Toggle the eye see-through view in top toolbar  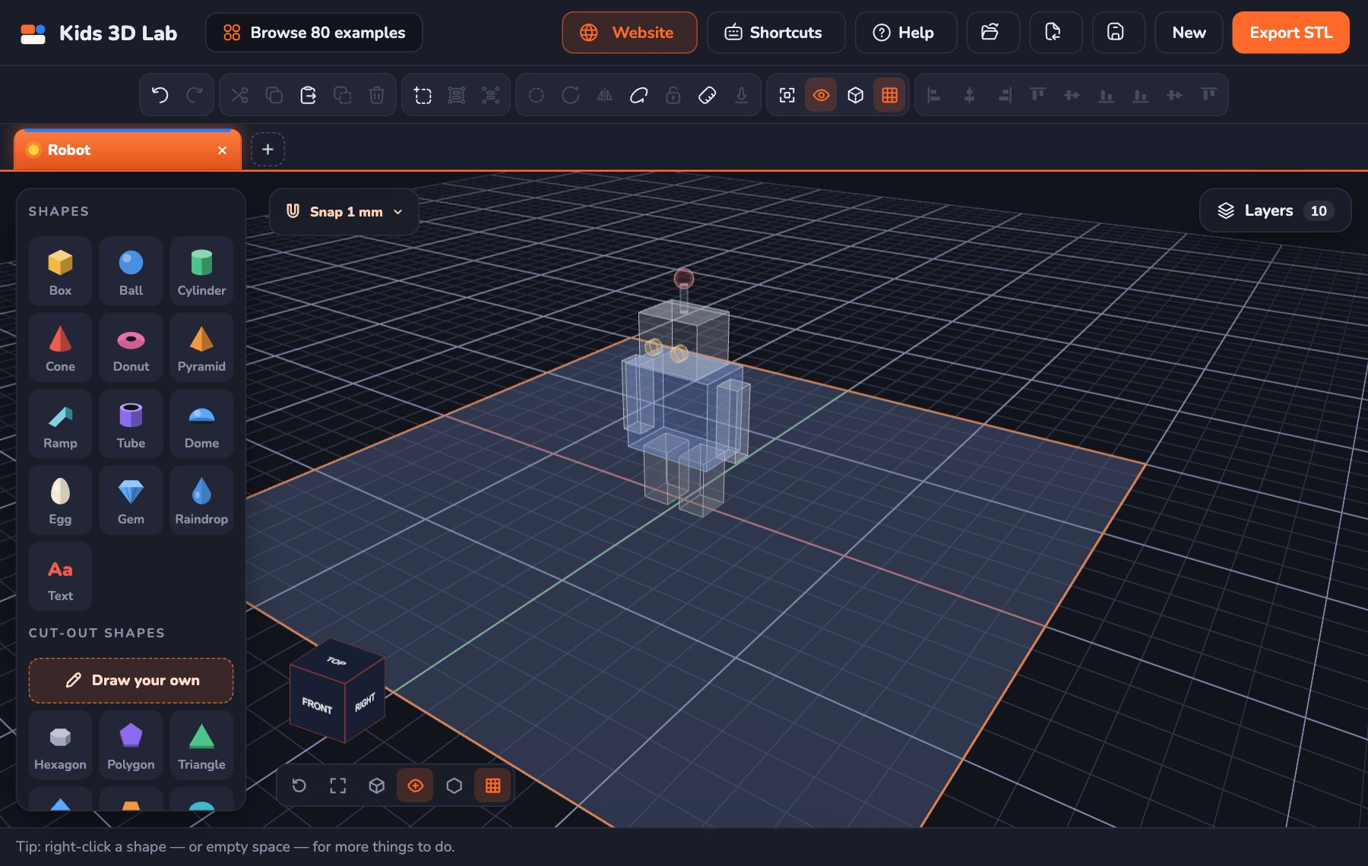821,95
